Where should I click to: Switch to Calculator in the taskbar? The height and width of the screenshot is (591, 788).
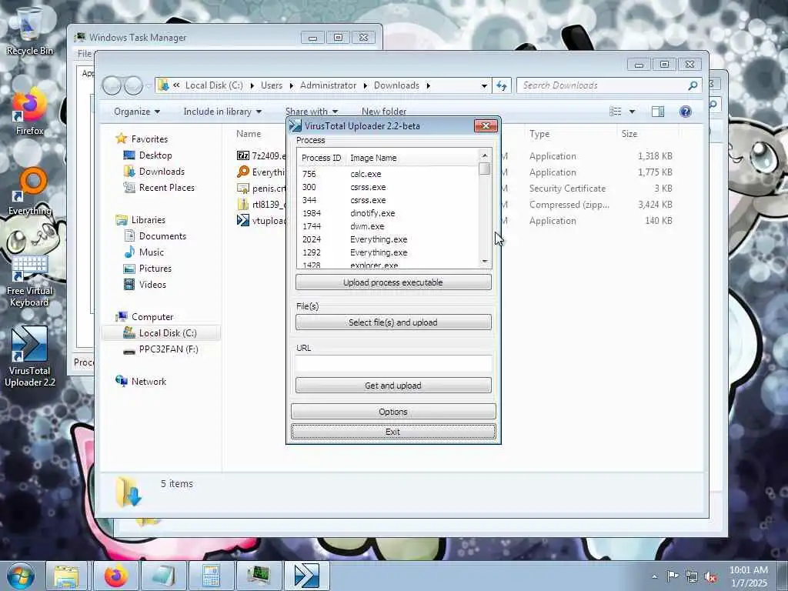211,576
